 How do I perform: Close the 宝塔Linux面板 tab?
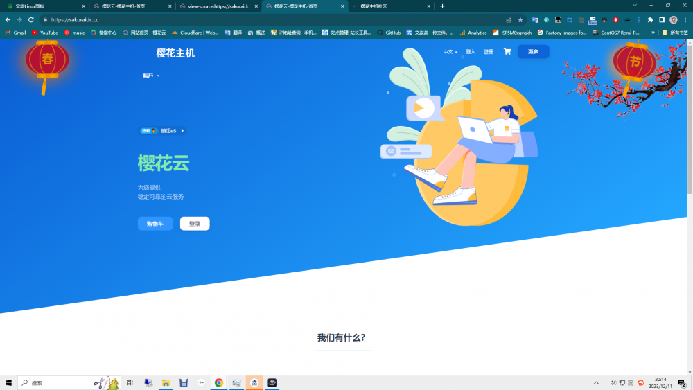point(84,6)
